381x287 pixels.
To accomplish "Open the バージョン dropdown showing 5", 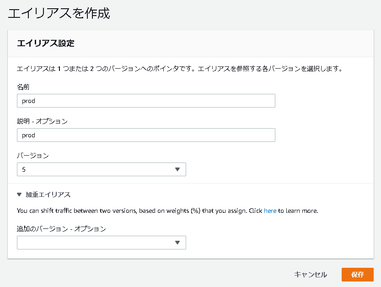I will [x=102, y=169].
